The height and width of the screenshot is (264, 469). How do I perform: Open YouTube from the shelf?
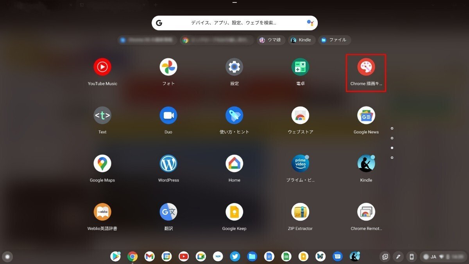(x=184, y=257)
